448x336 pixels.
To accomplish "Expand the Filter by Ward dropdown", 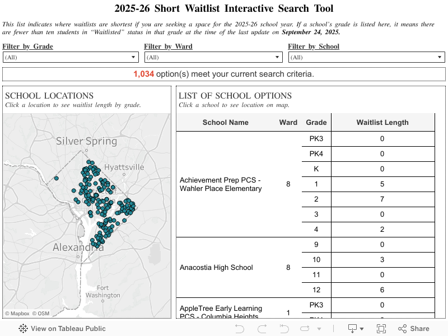I will [x=213, y=57].
